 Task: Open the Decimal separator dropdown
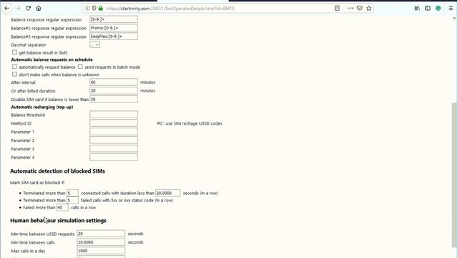tap(94, 44)
